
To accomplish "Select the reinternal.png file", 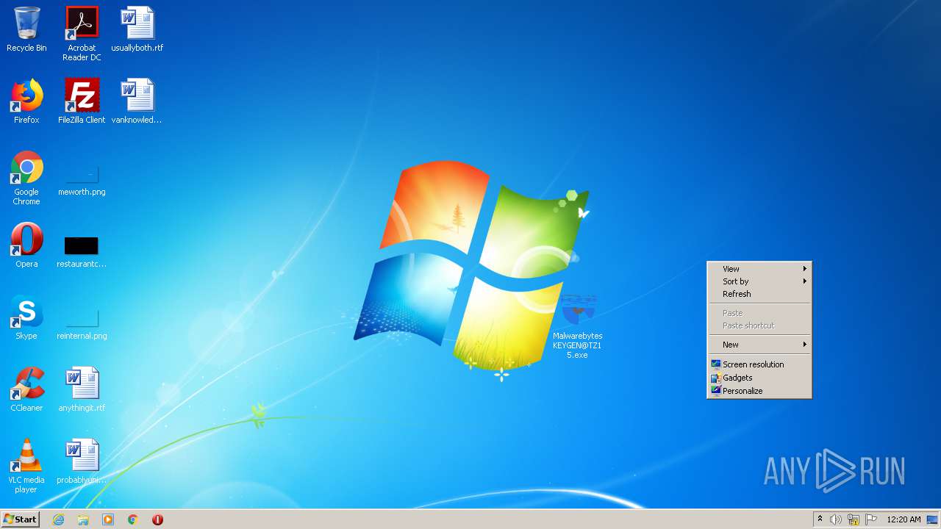I will 82,323.
